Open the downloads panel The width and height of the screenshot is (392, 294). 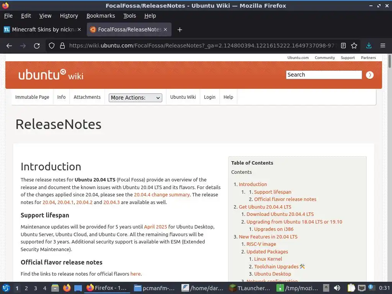click(x=369, y=46)
